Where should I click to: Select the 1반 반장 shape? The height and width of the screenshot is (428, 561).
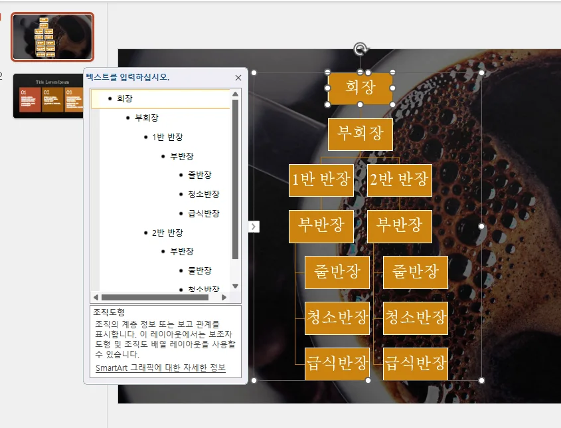tap(321, 180)
